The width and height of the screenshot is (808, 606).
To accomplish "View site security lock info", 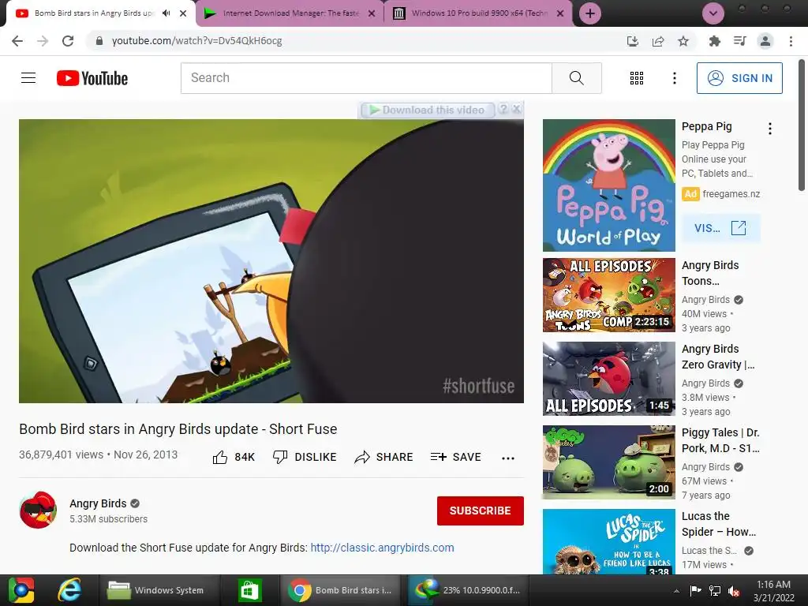I will tap(99, 41).
